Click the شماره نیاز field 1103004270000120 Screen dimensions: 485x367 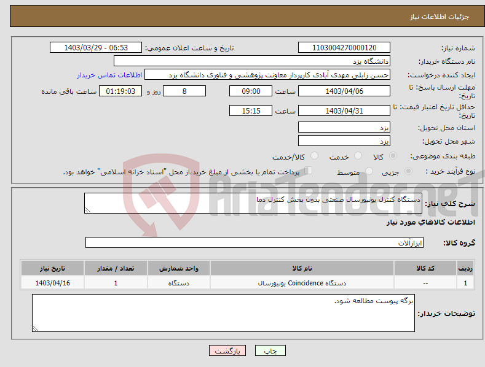[344, 48]
